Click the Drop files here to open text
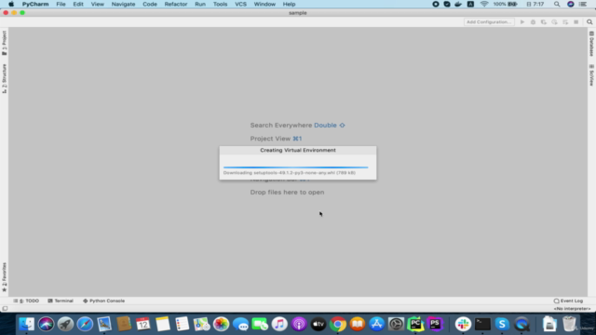 click(x=287, y=193)
